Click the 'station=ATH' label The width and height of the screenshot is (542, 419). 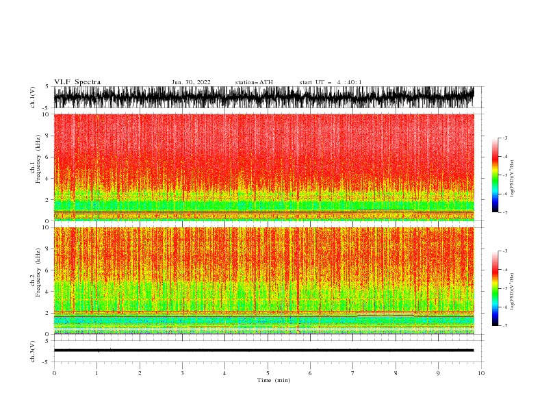coord(254,82)
